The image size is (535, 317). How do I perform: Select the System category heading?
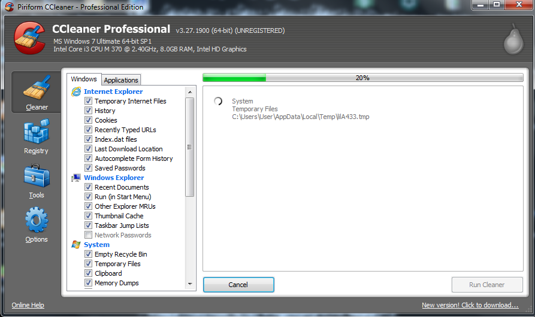click(96, 245)
